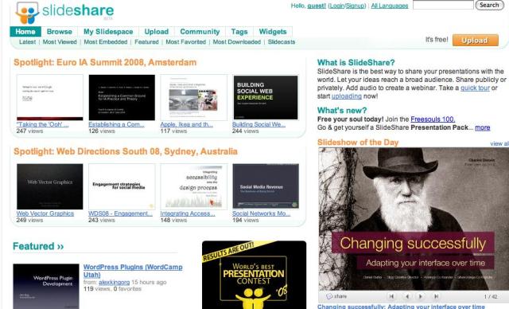Open the Login link
This screenshot has height=309, width=509.
point(336,6)
